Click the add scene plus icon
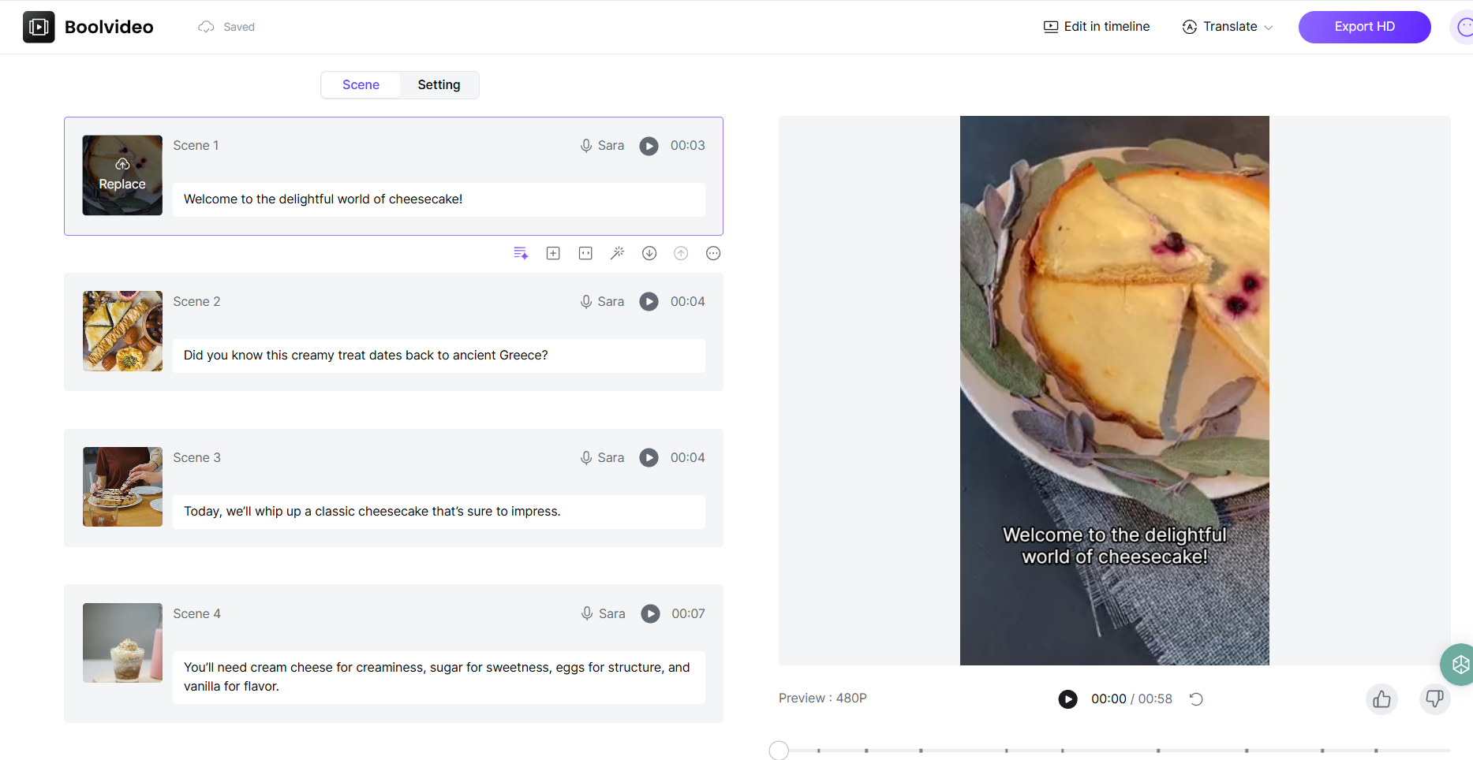 click(553, 253)
